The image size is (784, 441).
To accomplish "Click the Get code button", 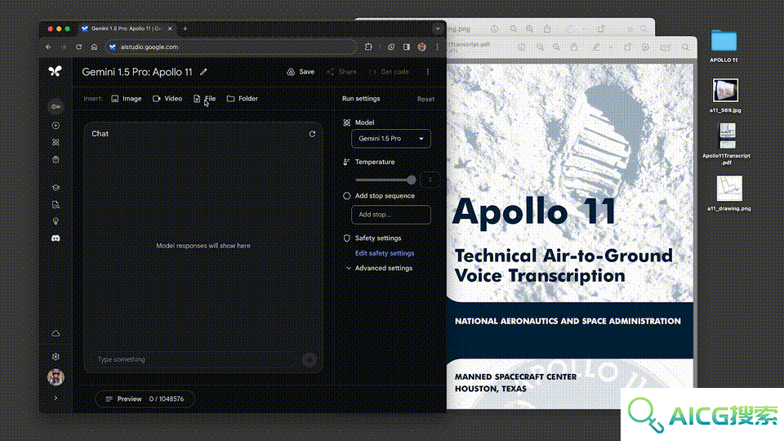I will click(x=389, y=72).
